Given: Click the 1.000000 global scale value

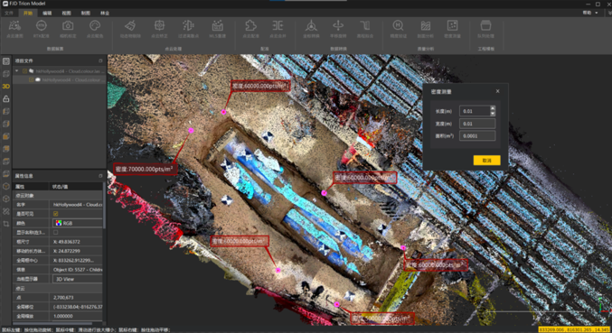Looking at the screenshot, I should tap(63, 316).
